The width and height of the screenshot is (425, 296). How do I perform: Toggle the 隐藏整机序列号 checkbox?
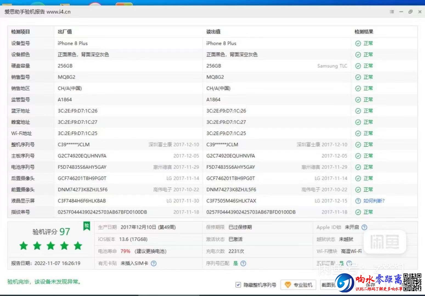[x=238, y=285]
